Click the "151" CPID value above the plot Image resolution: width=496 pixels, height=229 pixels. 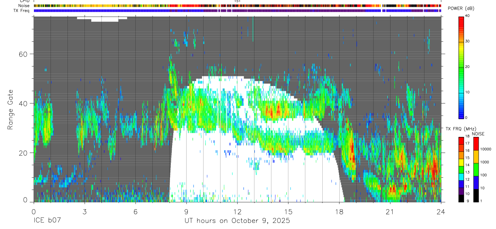click(237, 2)
